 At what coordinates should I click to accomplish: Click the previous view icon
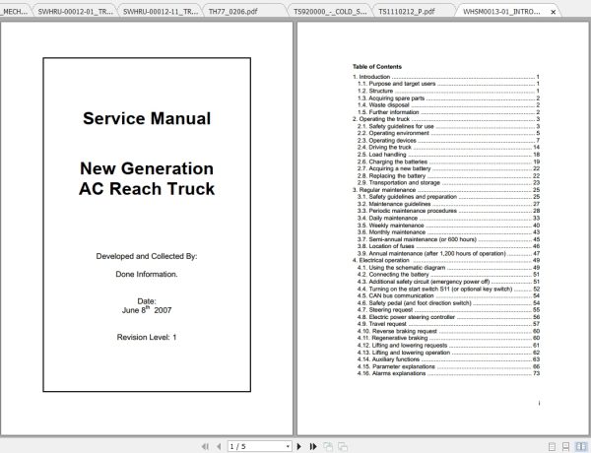click(328, 446)
